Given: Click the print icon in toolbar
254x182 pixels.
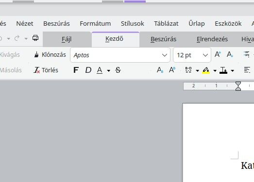Looking at the screenshot, I should click(x=35, y=38).
